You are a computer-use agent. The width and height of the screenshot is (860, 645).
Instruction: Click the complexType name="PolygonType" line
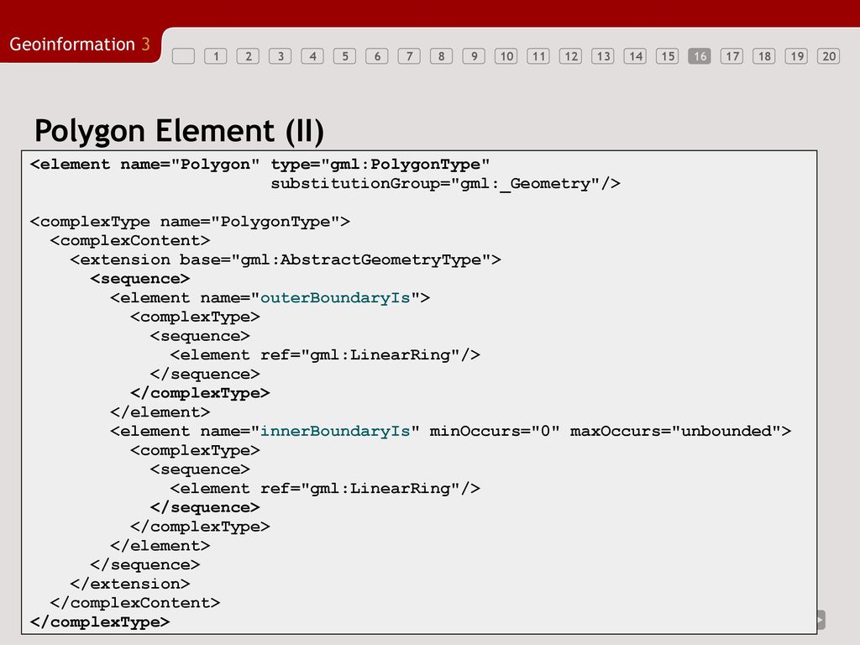[190, 222]
